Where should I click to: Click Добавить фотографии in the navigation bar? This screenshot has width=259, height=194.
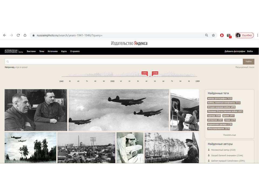click(x=235, y=51)
